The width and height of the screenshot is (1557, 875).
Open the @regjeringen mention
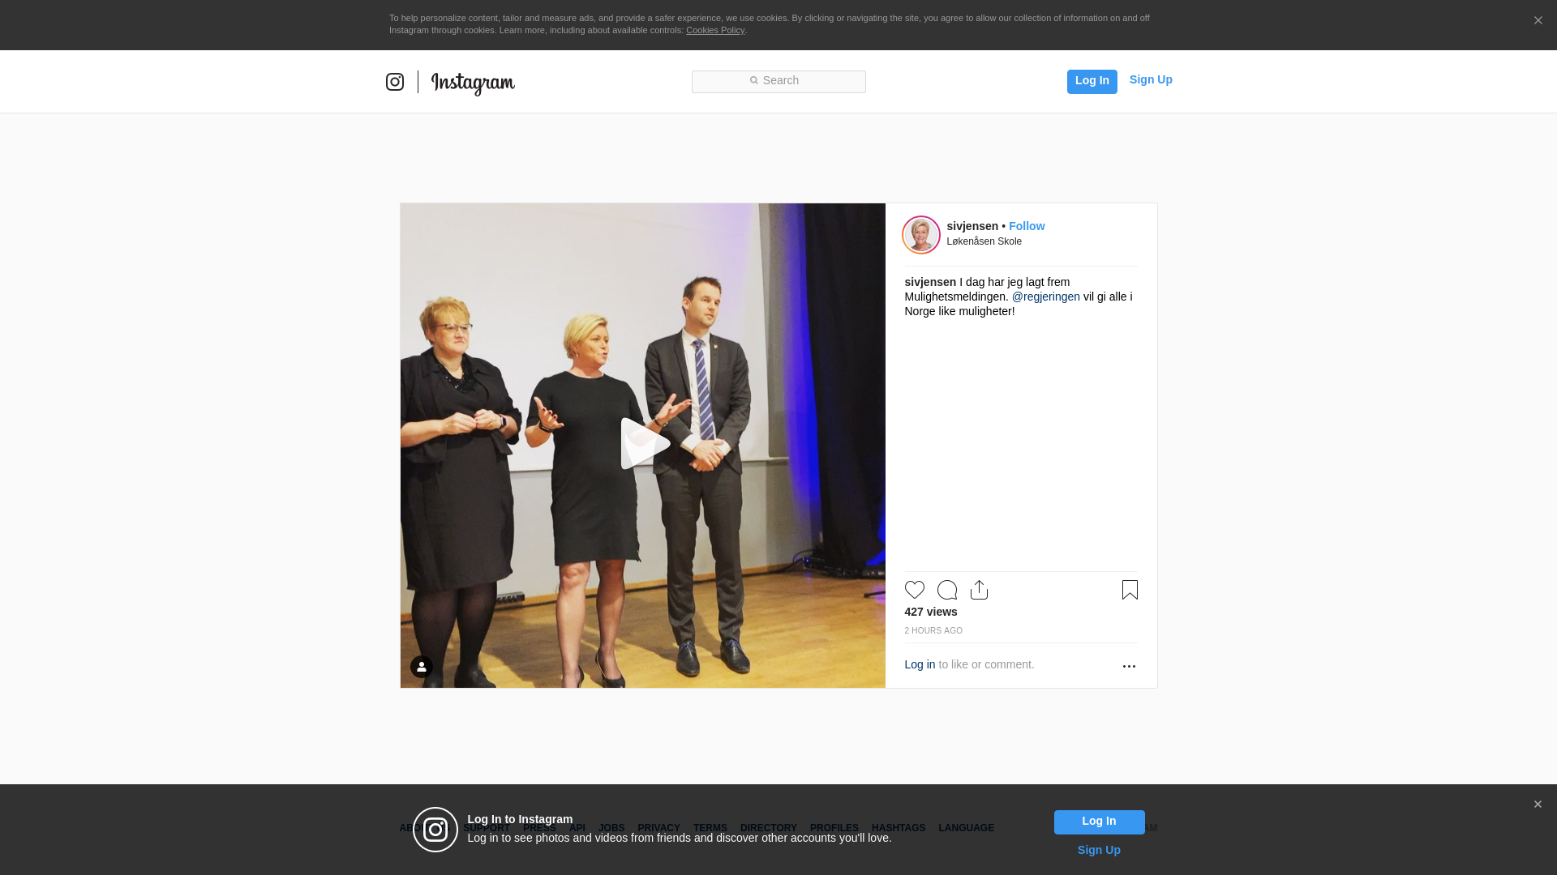[x=1045, y=297]
